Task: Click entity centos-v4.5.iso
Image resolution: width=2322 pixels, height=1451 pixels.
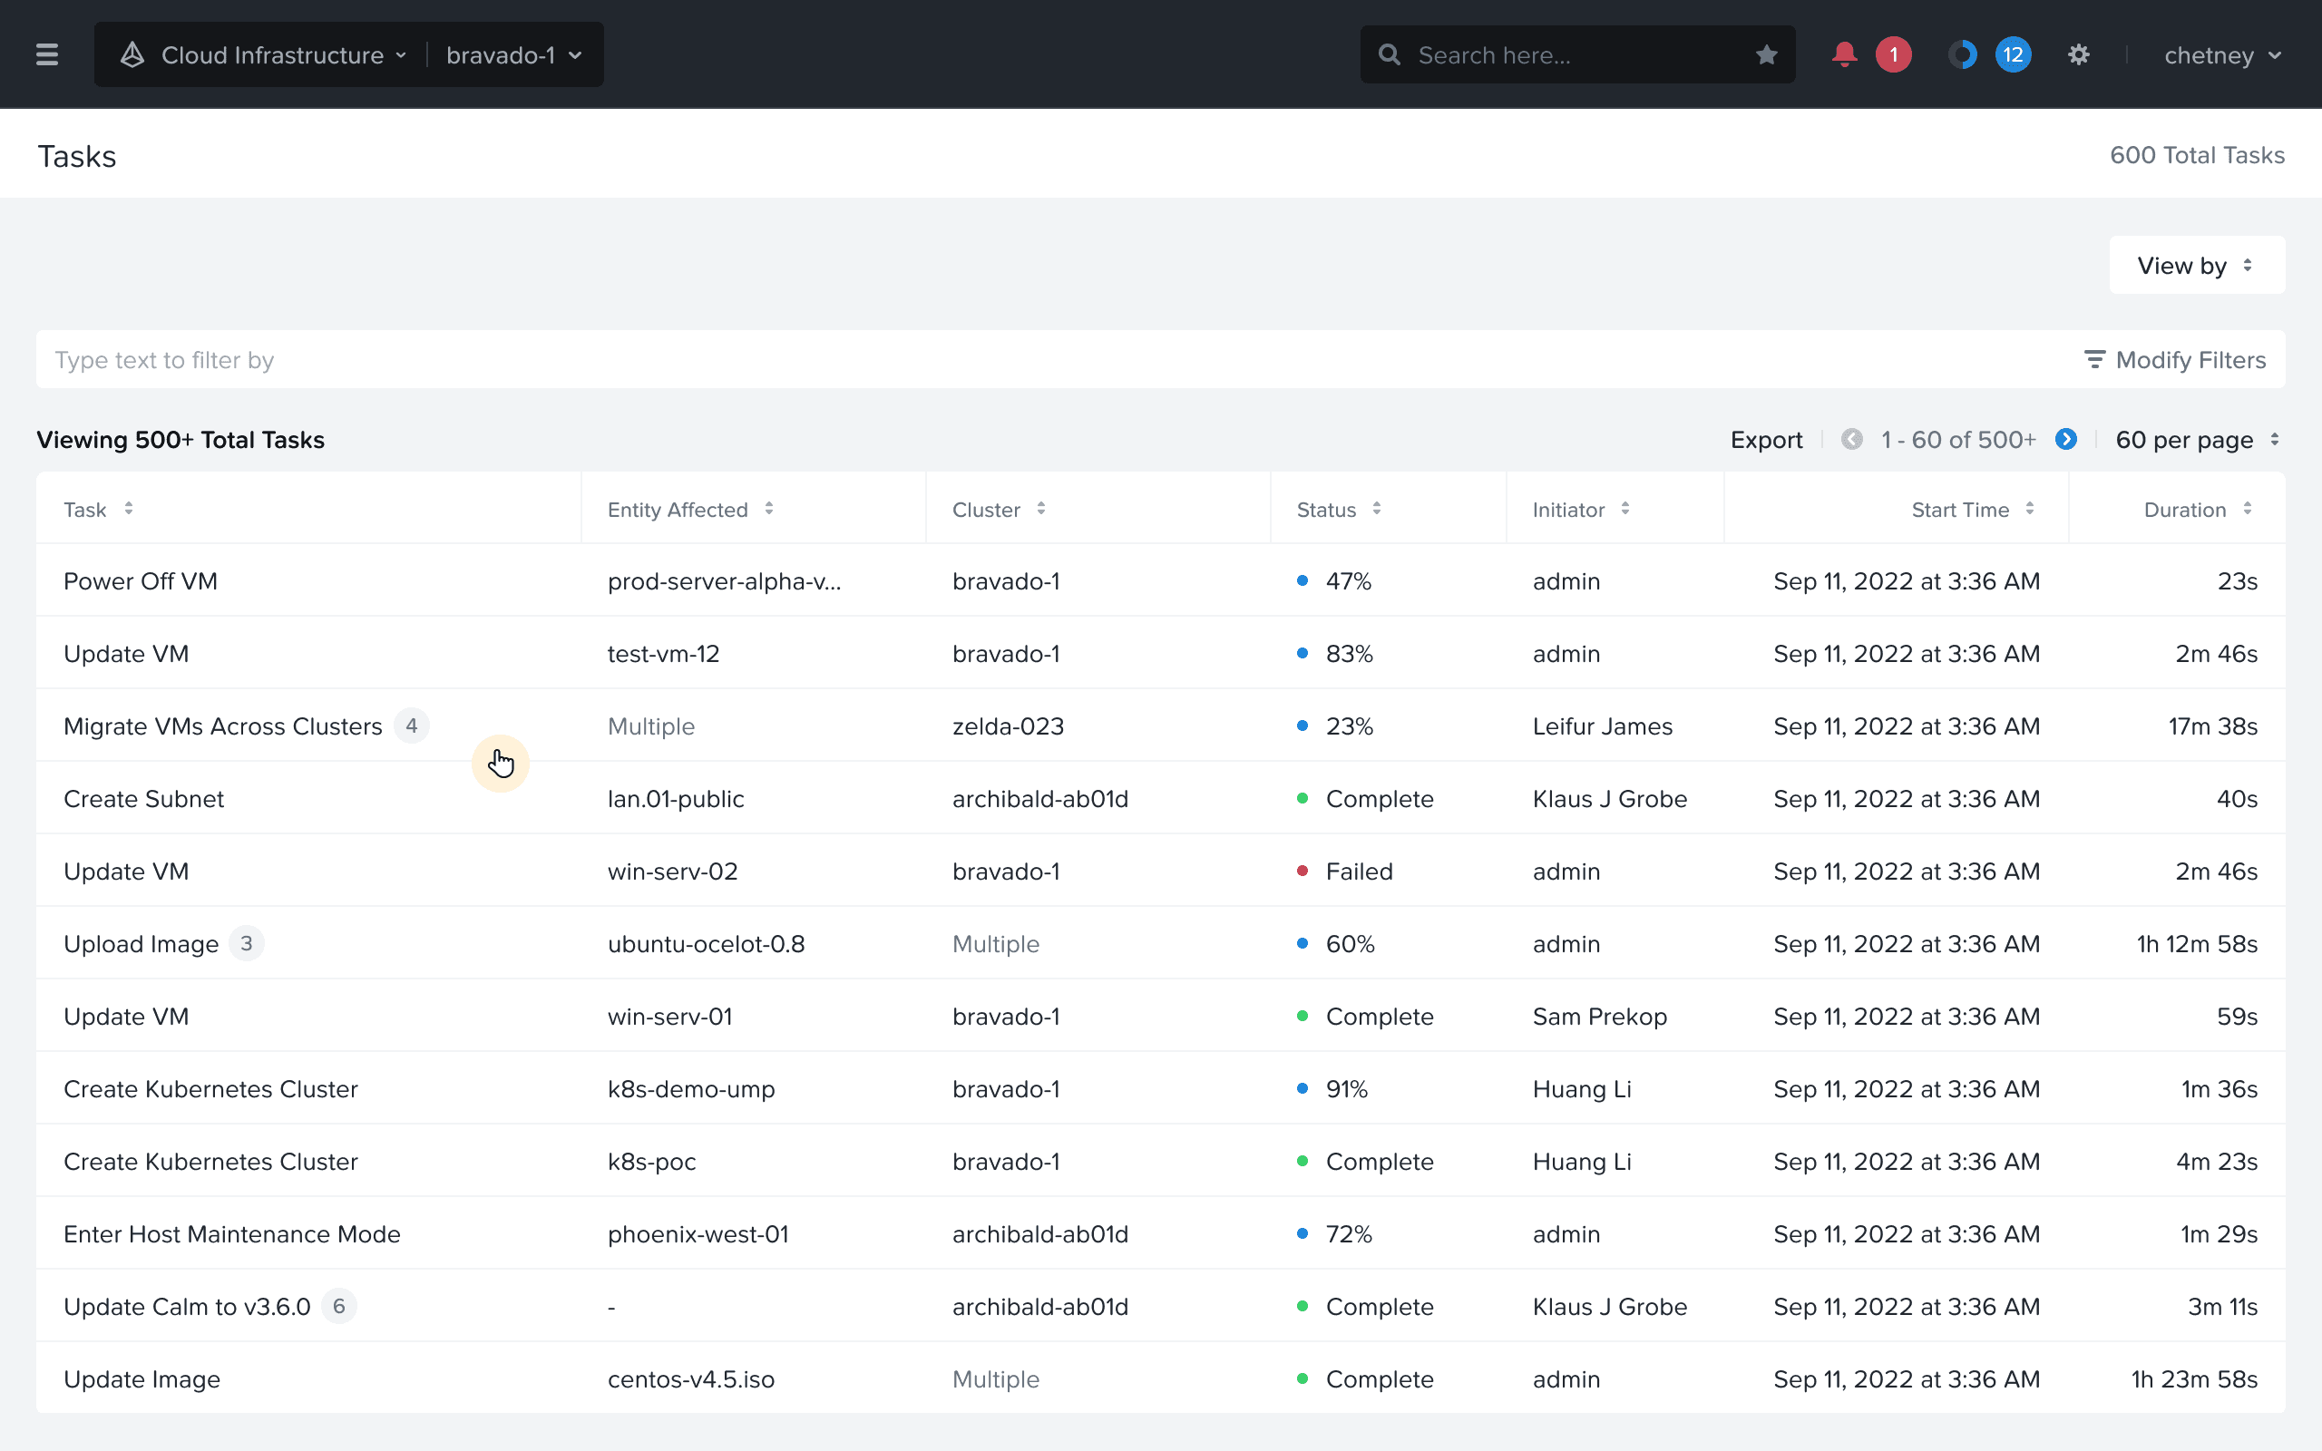Action: [x=691, y=1379]
